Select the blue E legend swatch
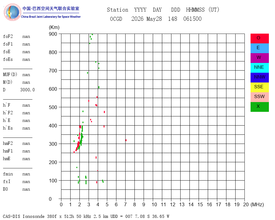The height and width of the screenshot is (220, 275). pyautogui.click(x=259, y=48)
